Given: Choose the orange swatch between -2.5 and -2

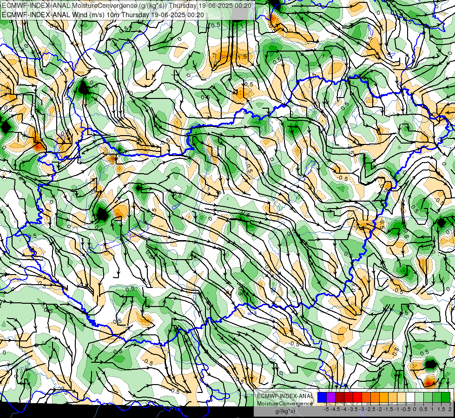Looking at the screenshot, I should coord(375,398).
